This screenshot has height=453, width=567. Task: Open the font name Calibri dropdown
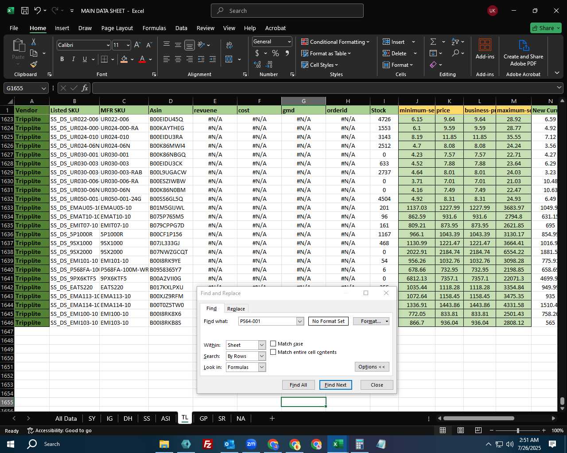(108, 45)
